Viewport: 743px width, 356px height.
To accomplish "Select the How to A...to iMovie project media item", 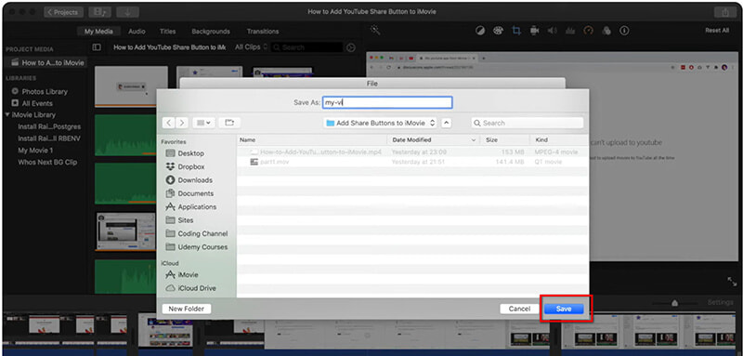I will (46, 62).
